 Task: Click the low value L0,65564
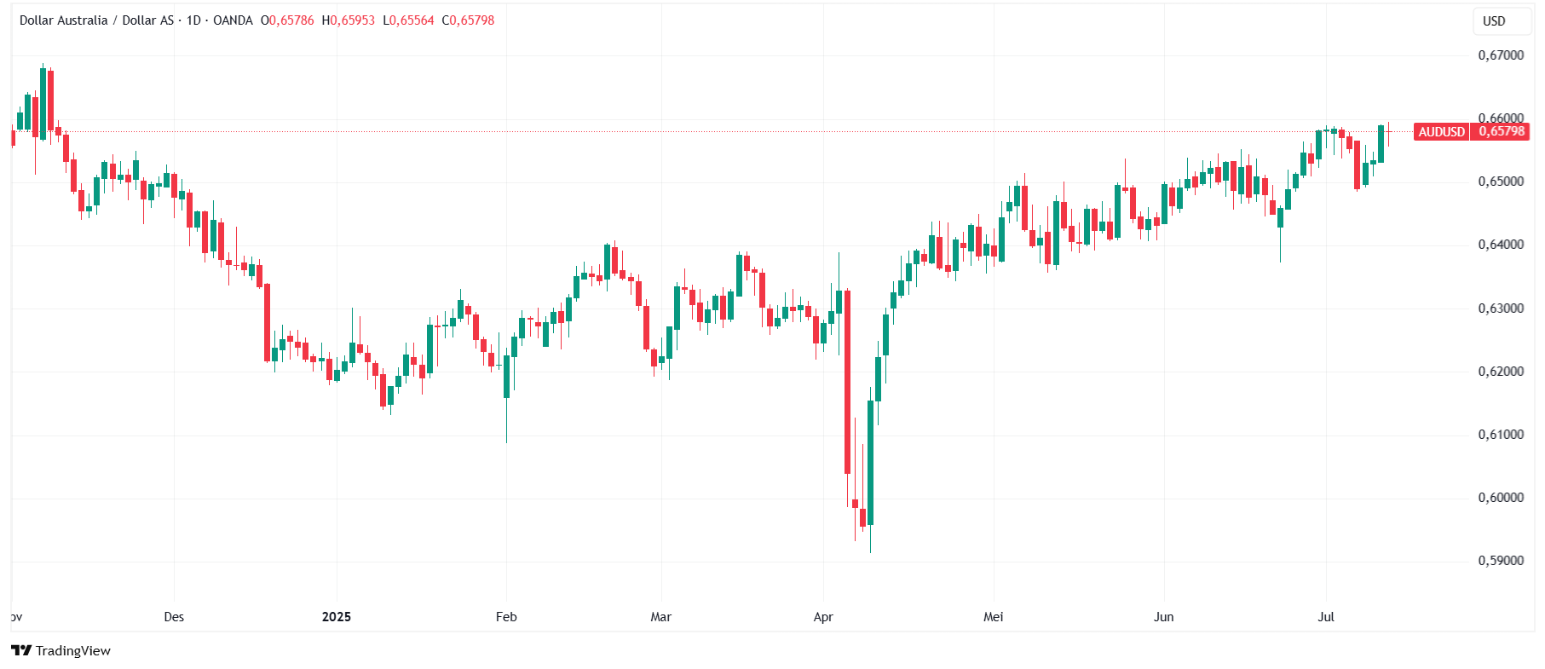pos(408,20)
